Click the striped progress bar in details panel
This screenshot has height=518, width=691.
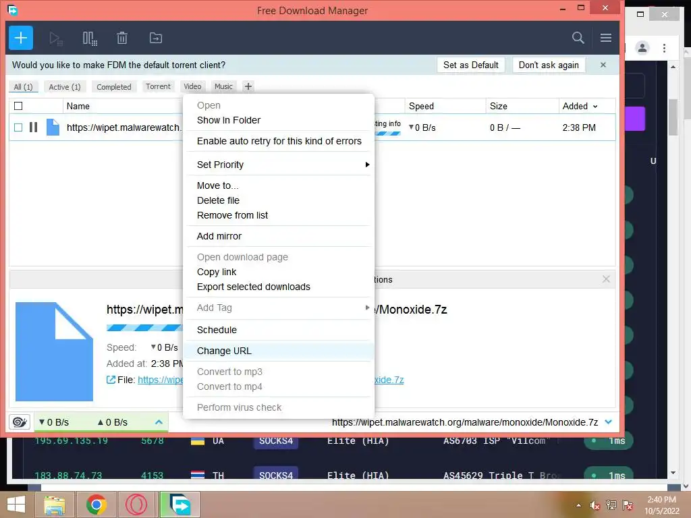144,327
